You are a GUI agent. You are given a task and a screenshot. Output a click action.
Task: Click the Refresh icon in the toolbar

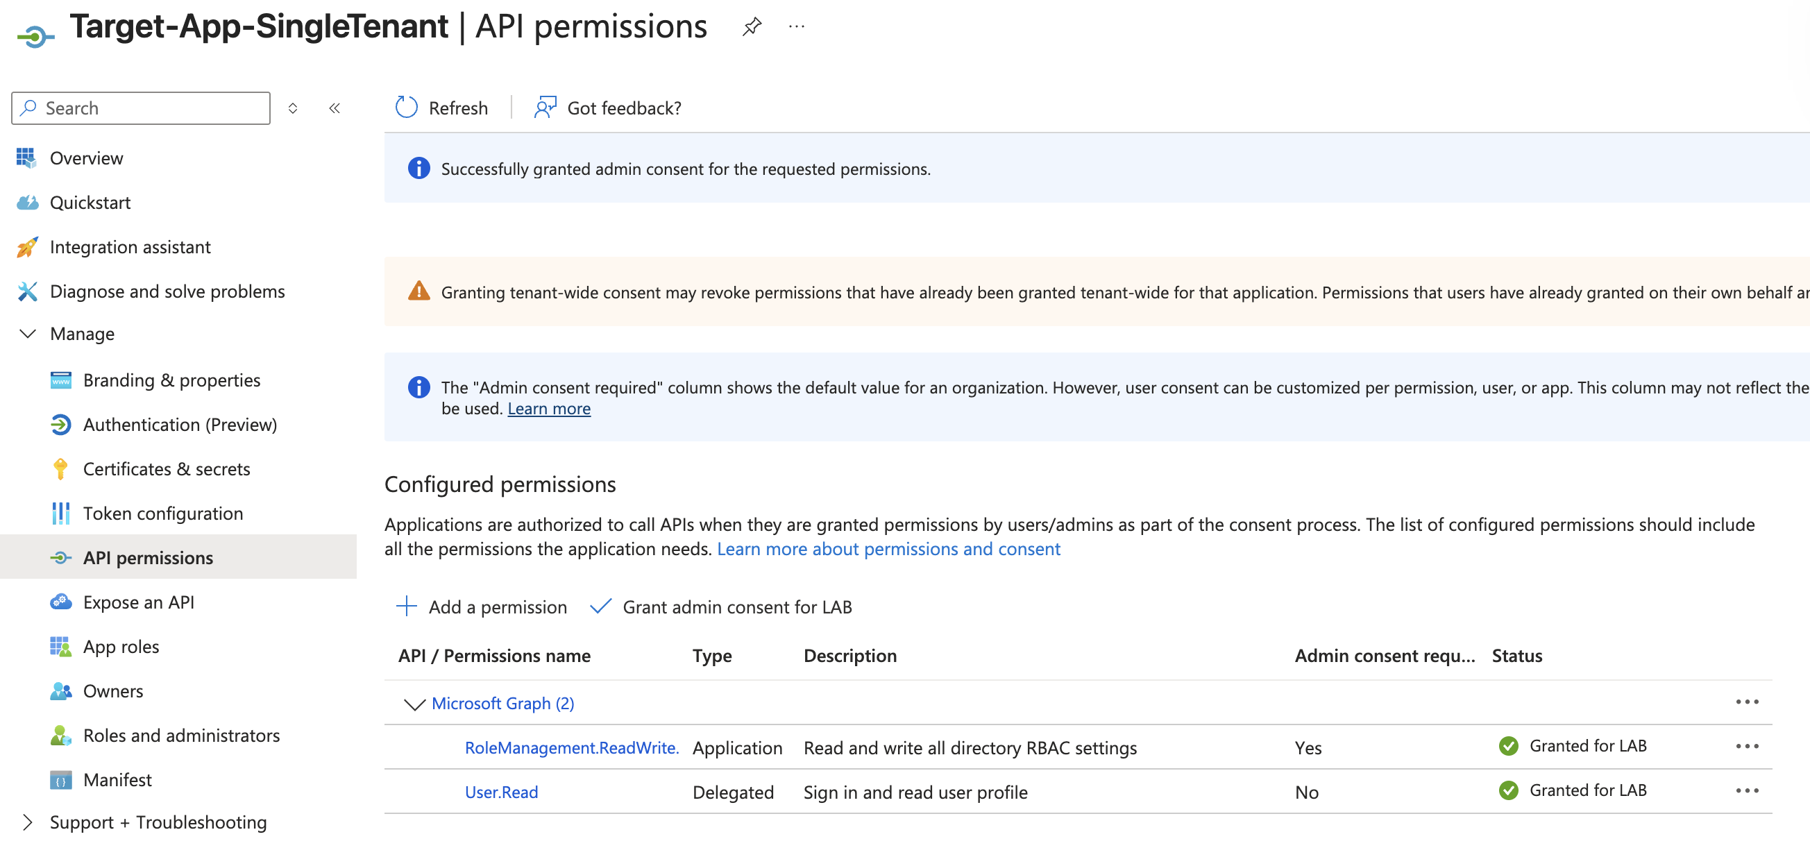point(406,108)
